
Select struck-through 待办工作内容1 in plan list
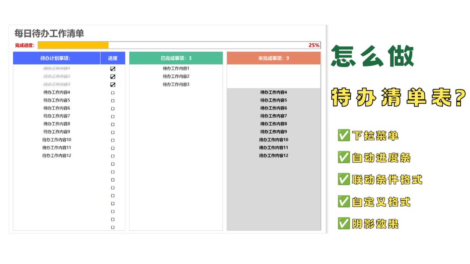point(57,69)
